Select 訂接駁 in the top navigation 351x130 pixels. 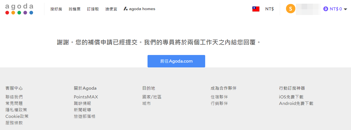93,9
